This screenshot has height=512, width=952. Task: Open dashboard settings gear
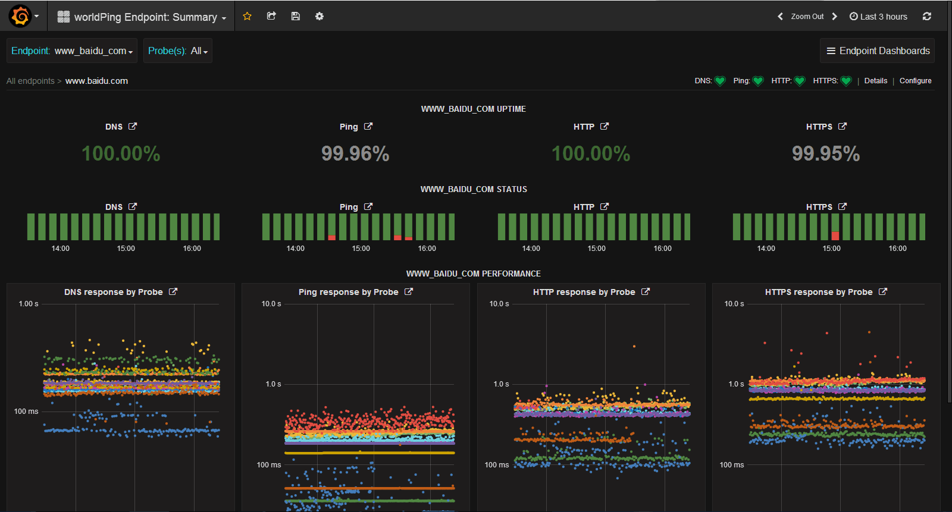point(320,16)
